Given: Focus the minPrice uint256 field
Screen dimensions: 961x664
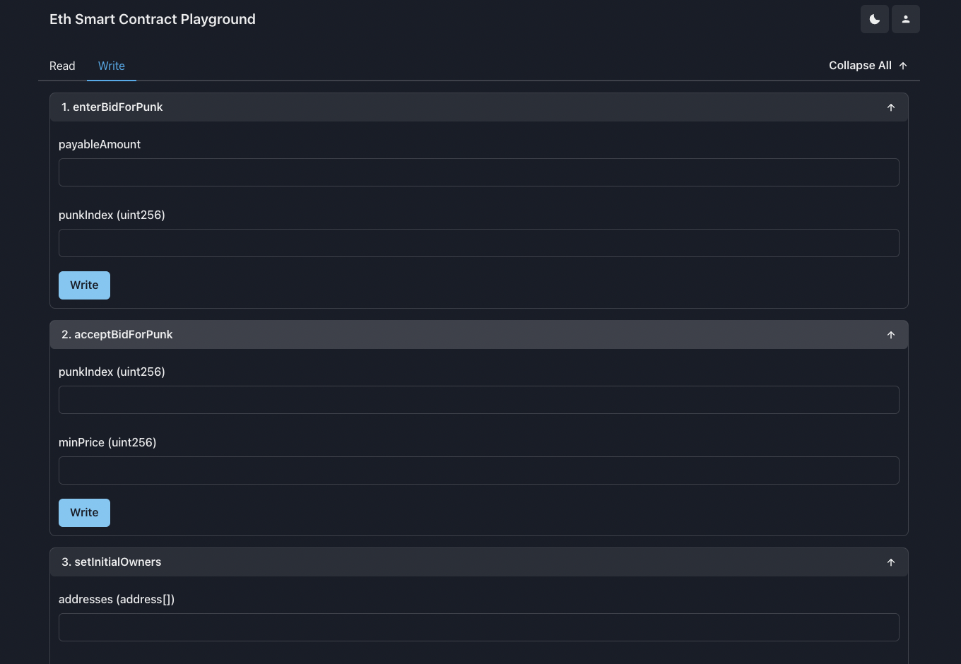Looking at the screenshot, I should tap(479, 470).
